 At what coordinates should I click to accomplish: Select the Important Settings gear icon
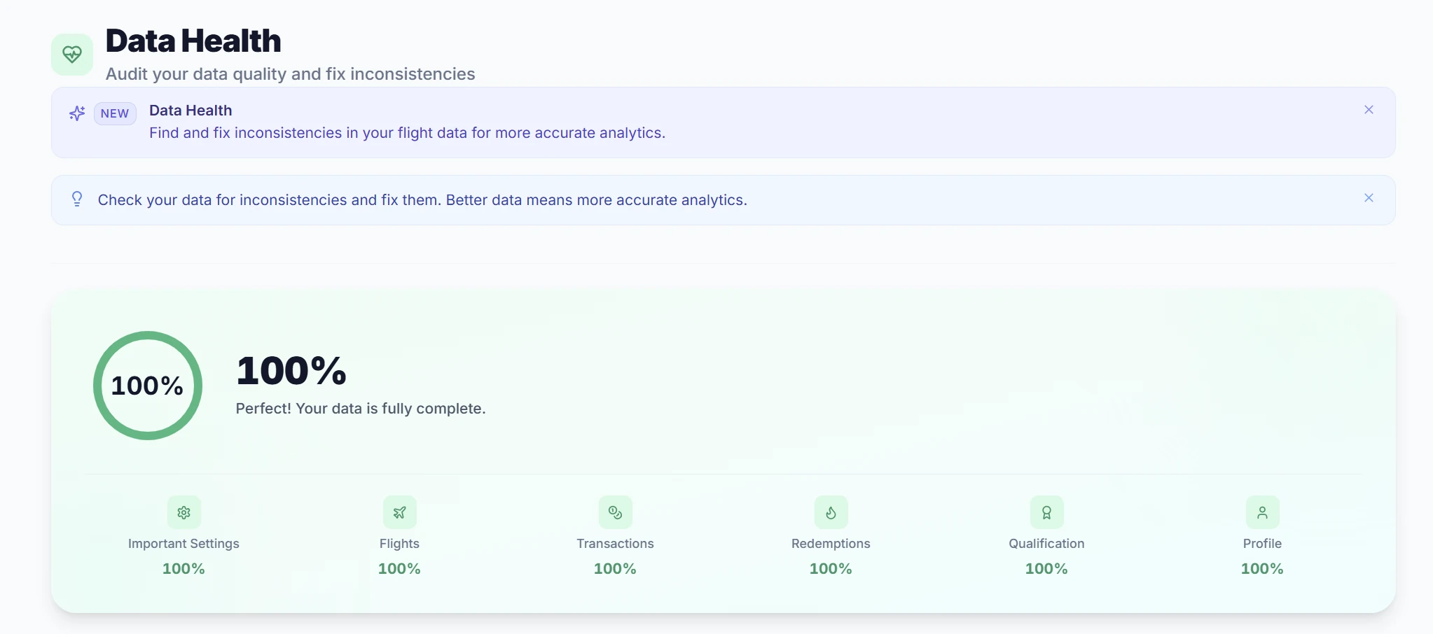click(x=183, y=512)
